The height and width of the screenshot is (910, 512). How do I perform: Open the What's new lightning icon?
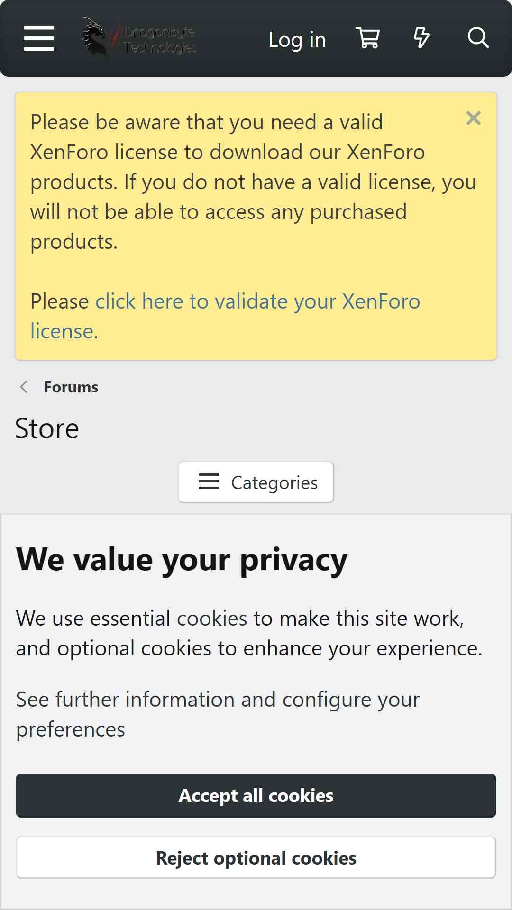coord(421,38)
